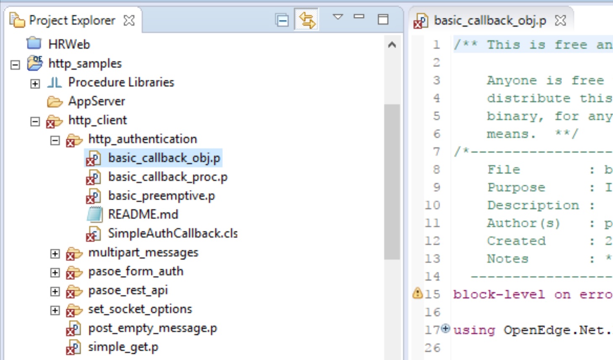Click basic_preemptive.p file icon
The height and width of the screenshot is (360, 613).
[94, 196]
